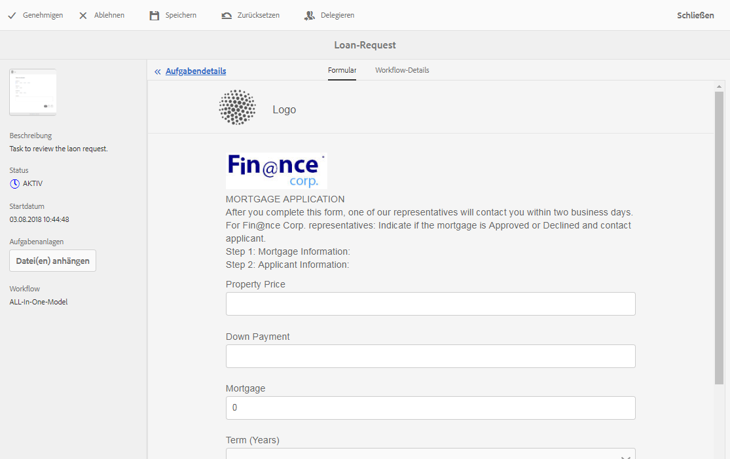This screenshot has height=459, width=730.
Task: Click the Speichern floppy disk icon
Action: pyautogui.click(x=155, y=15)
